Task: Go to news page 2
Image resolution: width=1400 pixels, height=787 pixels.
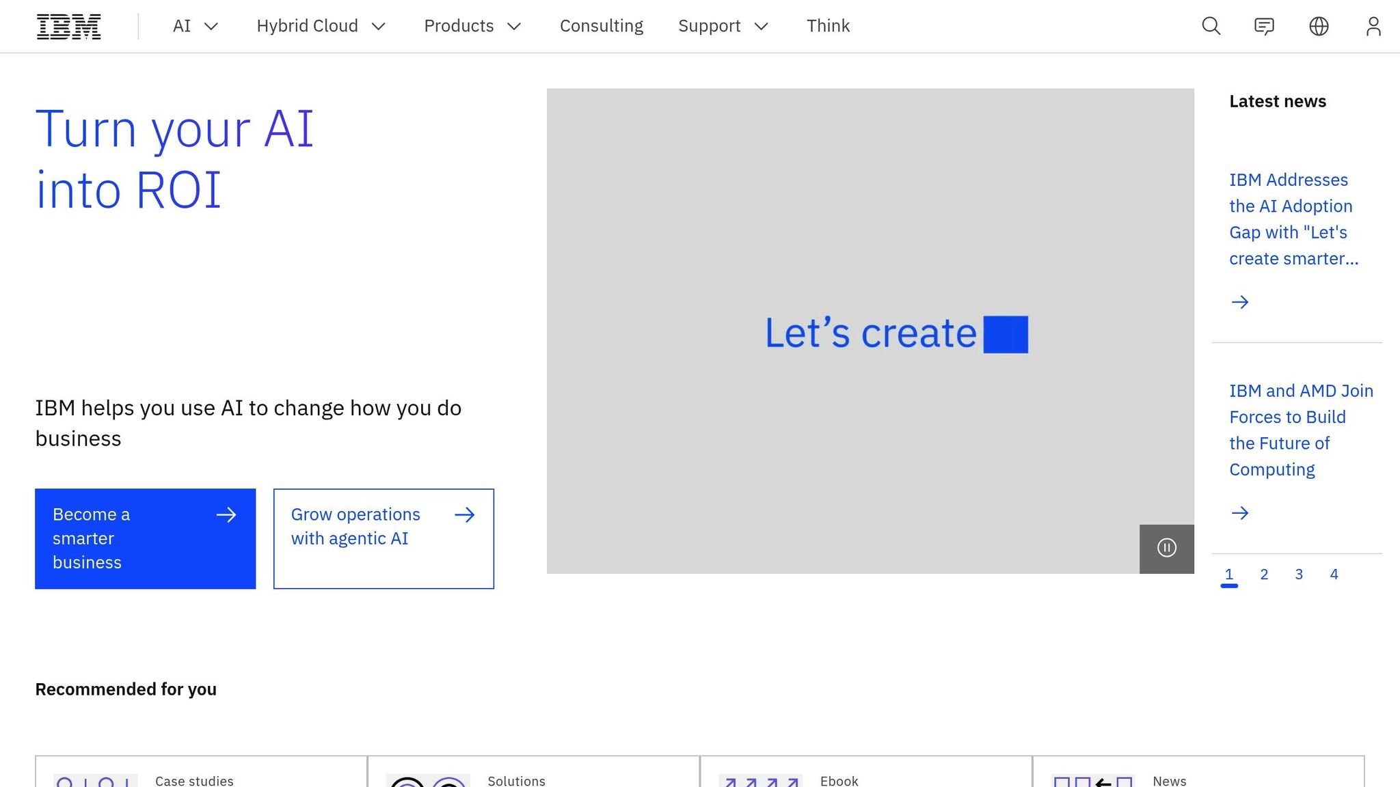Action: (1264, 575)
